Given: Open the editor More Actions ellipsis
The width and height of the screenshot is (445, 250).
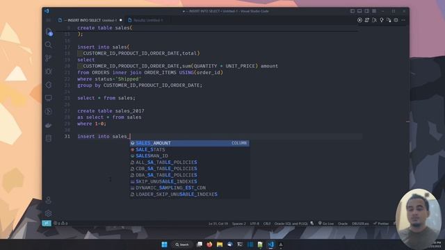Looking at the screenshot, I should pyautogui.click(x=403, y=20).
